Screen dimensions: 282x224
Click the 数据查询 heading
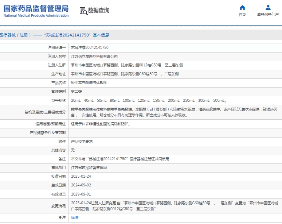[98, 11]
